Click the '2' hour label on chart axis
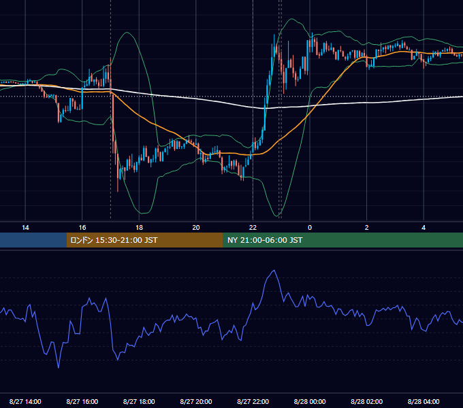The width and height of the screenshot is (463, 408). coord(367,228)
